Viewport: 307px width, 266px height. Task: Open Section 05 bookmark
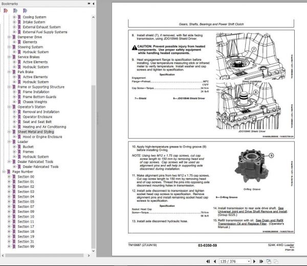pyautogui.click(x=26, y=202)
